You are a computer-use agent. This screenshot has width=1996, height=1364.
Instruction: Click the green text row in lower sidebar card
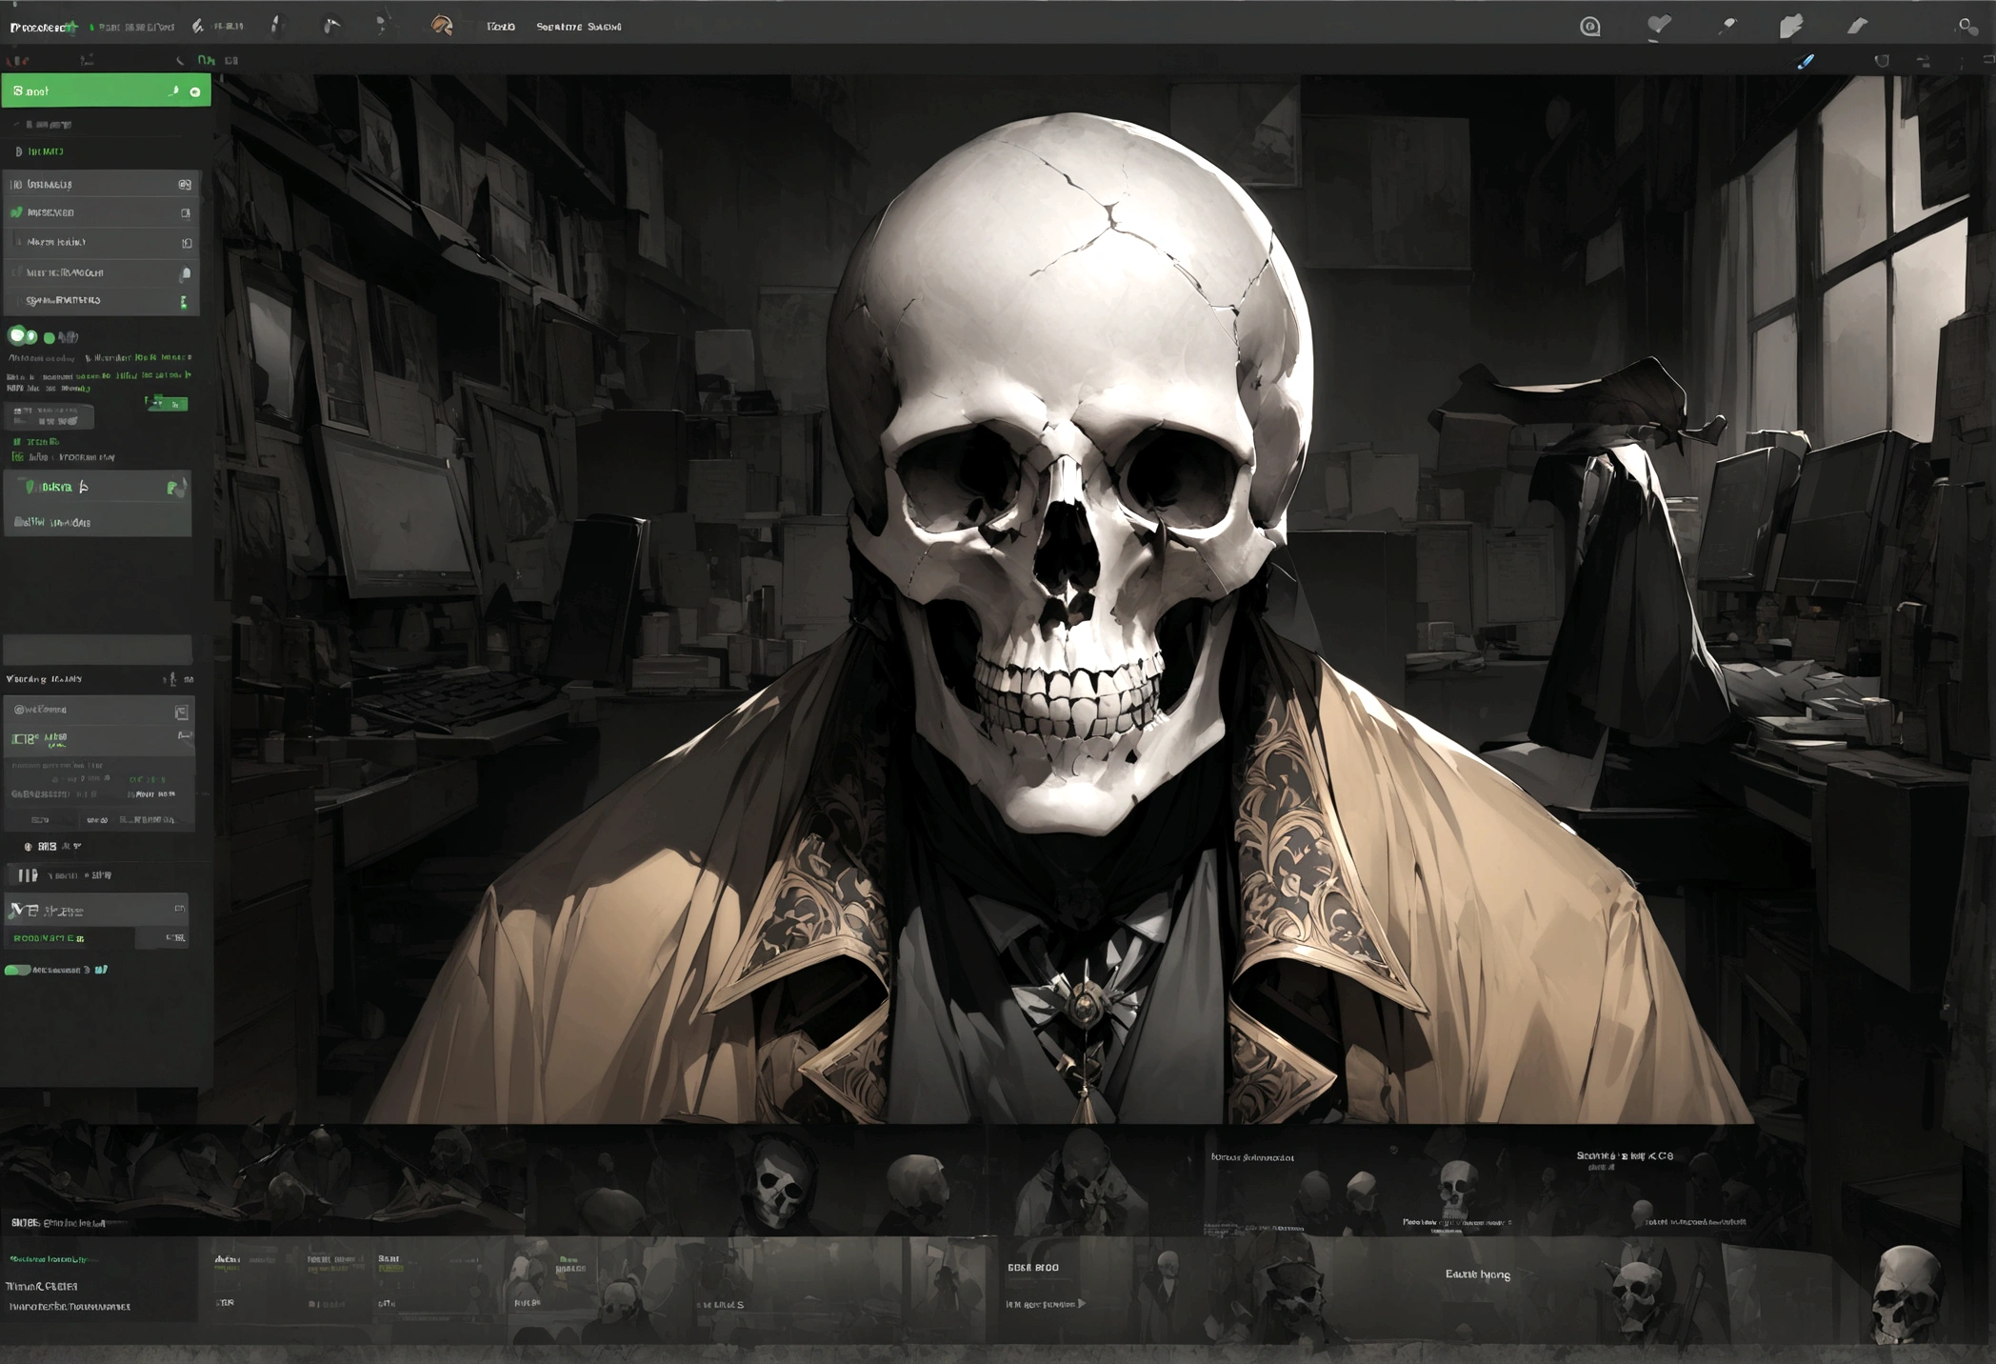point(50,938)
